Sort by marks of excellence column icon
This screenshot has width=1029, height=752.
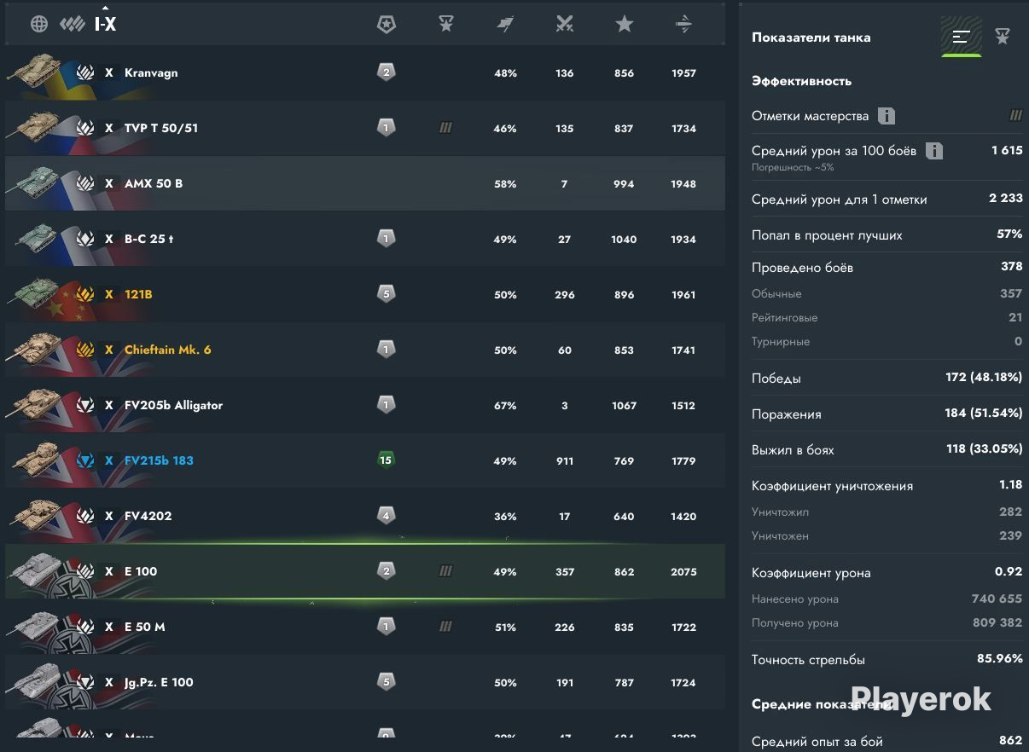click(x=445, y=24)
